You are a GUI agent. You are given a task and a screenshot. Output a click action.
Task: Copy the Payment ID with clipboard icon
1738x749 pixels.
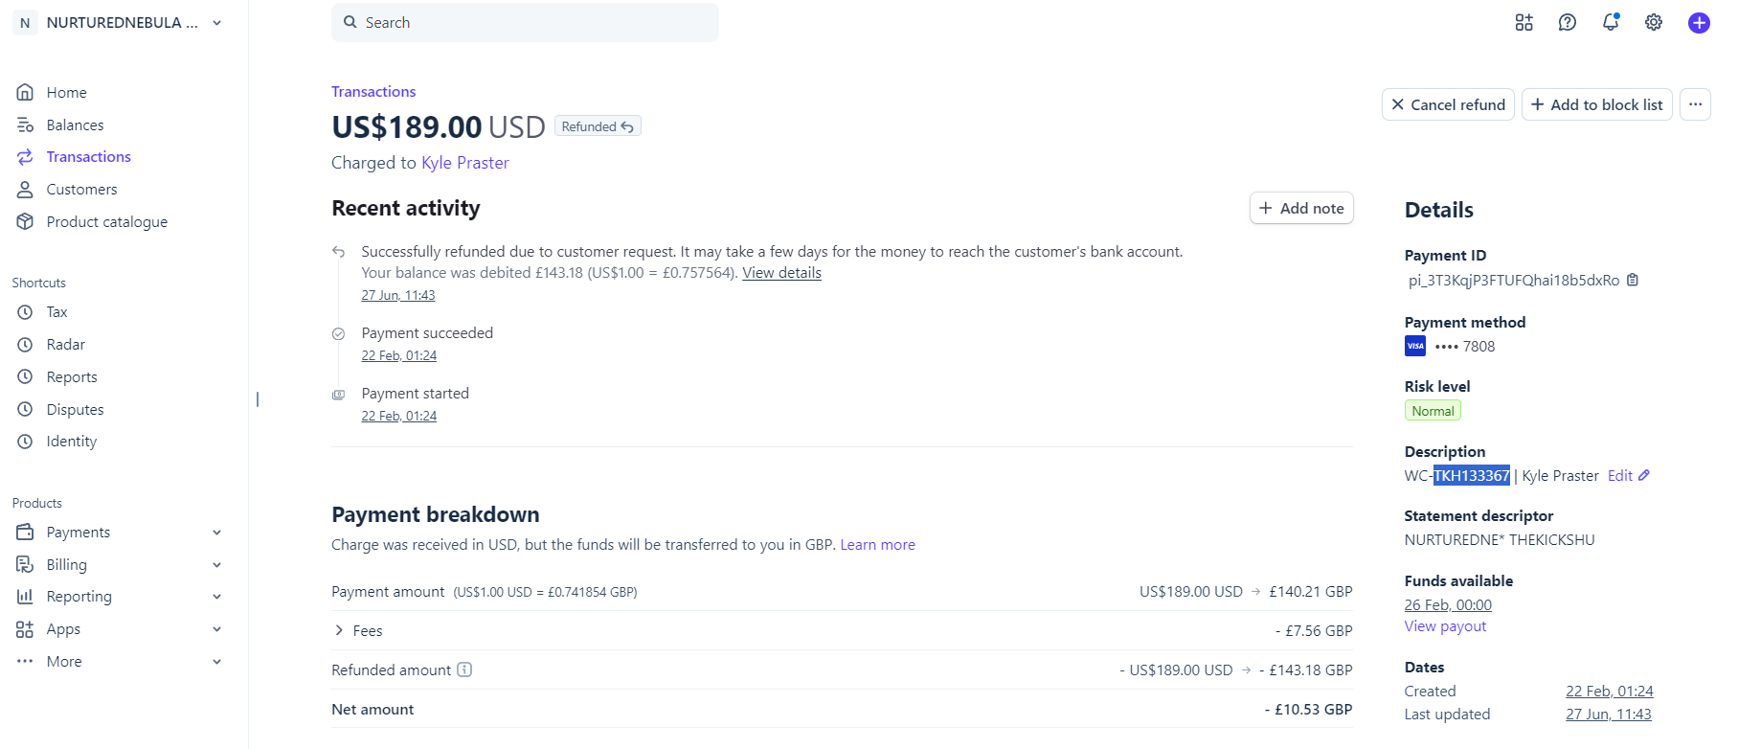pos(1633,280)
